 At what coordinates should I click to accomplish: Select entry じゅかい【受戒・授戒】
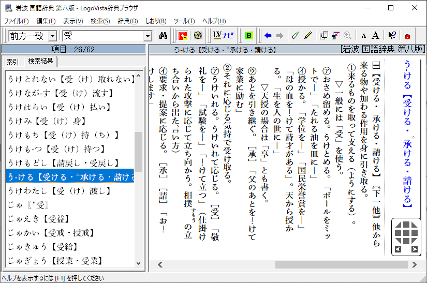70,233
